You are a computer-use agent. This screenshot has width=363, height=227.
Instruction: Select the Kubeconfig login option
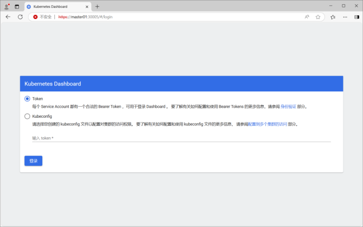click(27, 116)
